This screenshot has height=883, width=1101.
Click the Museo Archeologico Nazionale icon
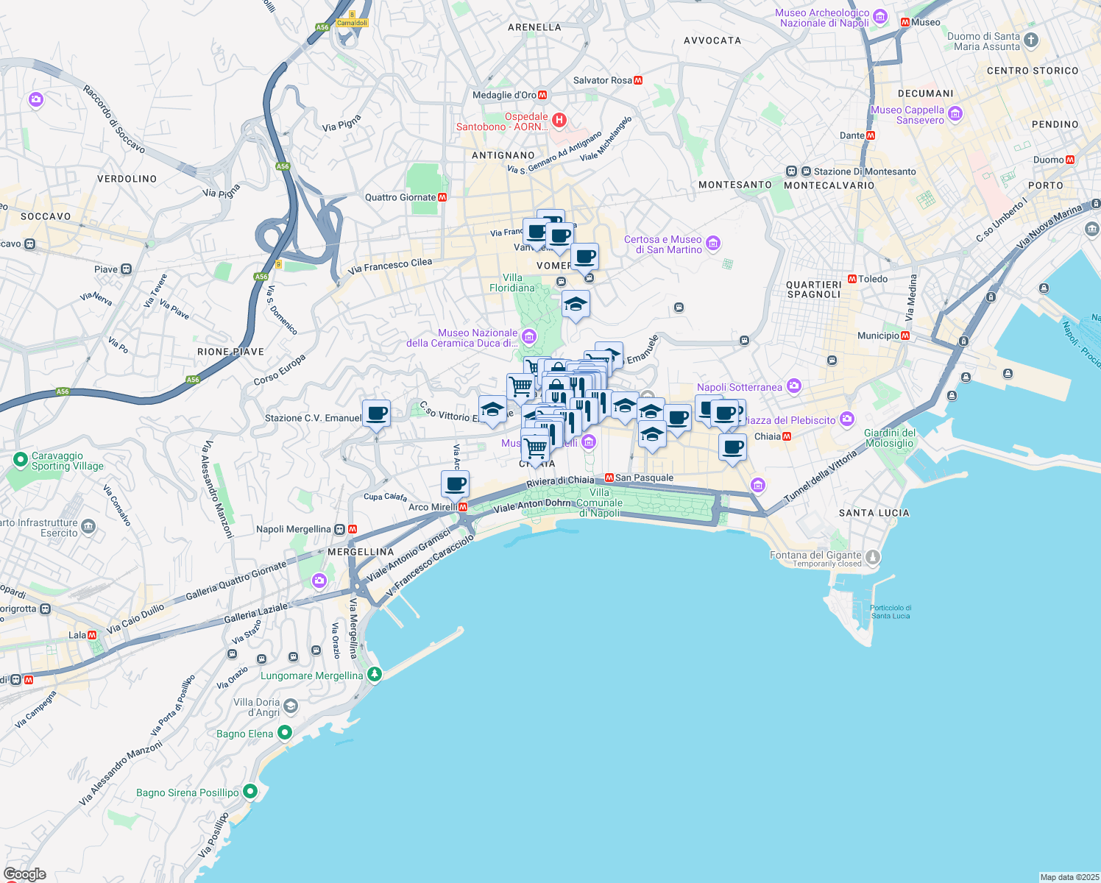pos(879,17)
